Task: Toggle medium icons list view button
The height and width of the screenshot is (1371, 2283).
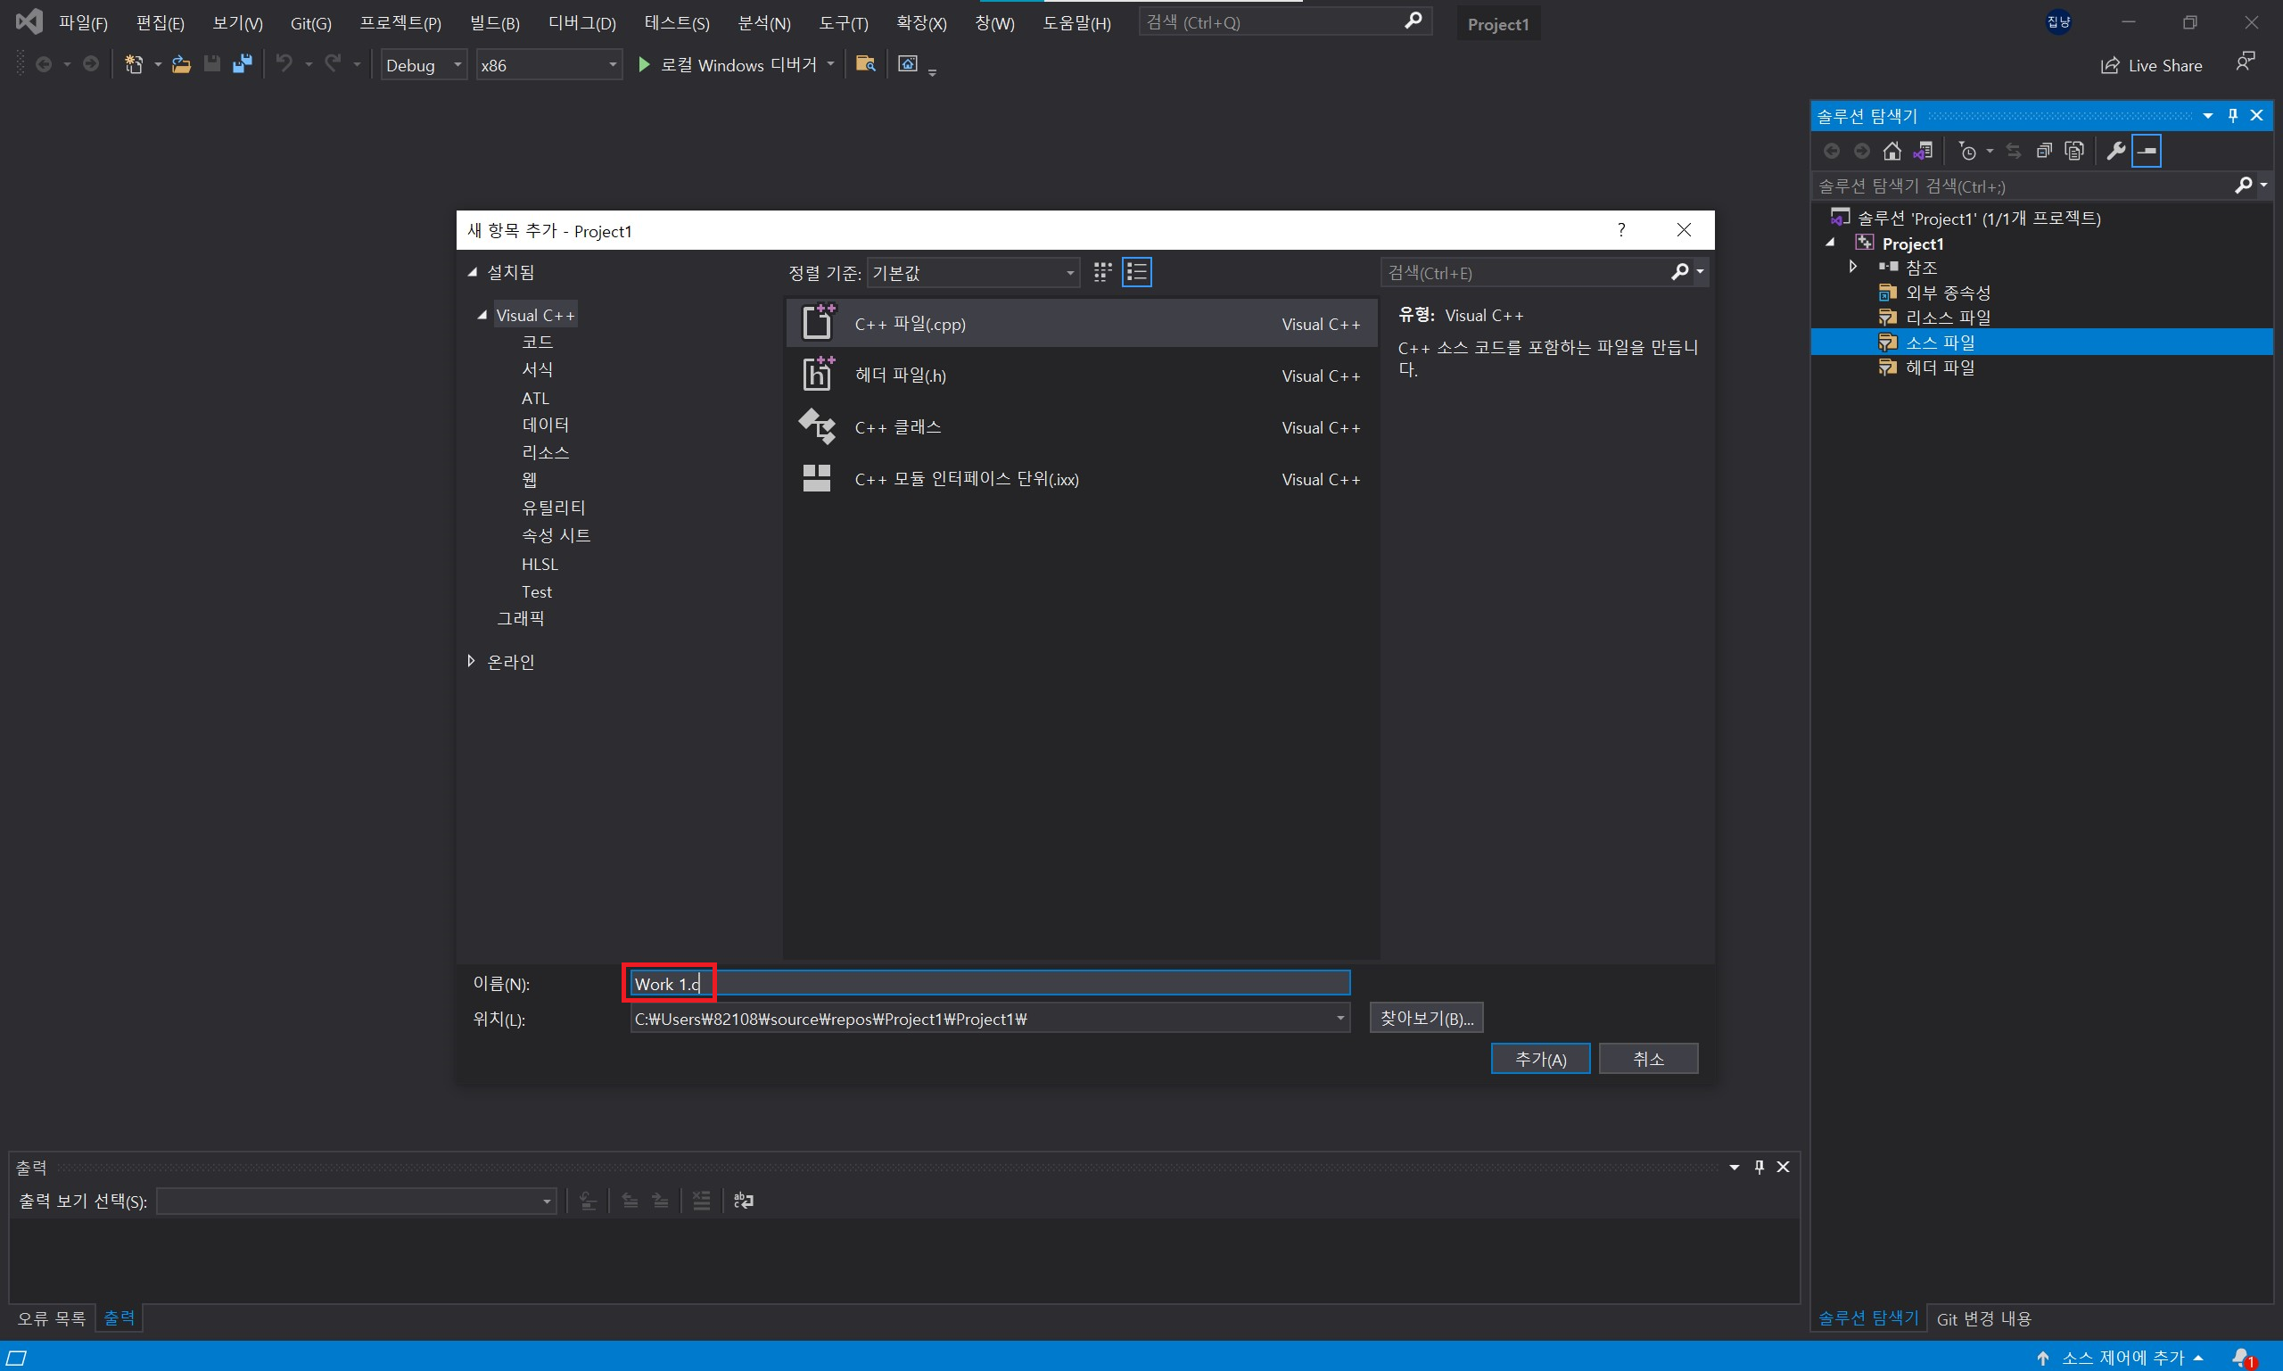Action: click(x=1136, y=271)
